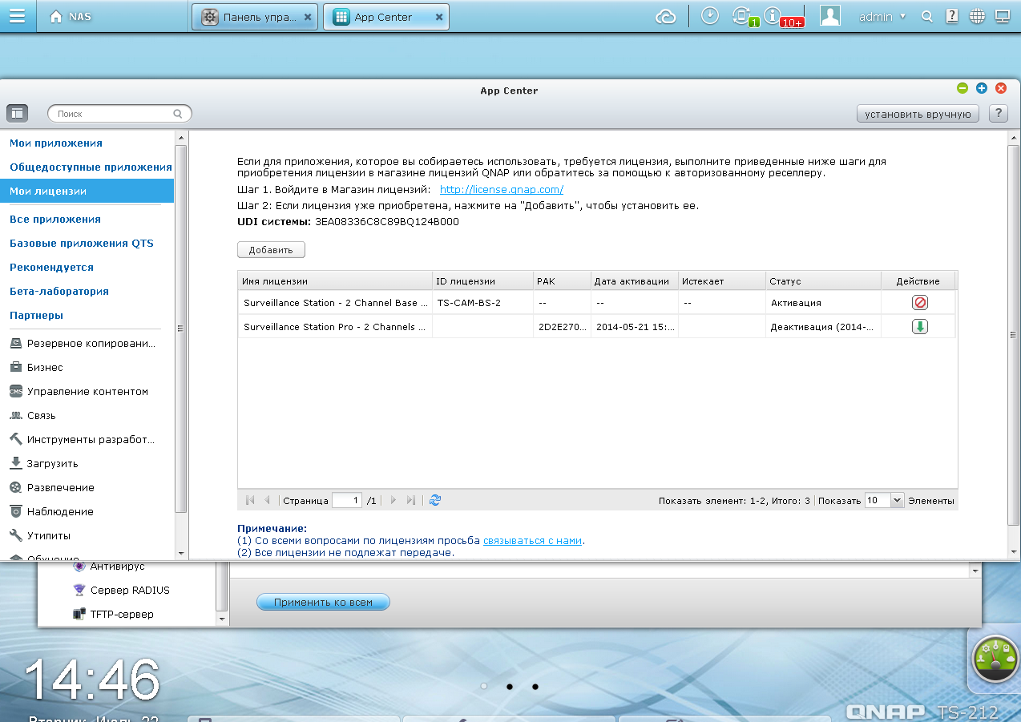Open the admin user dropdown menu
The width and height of the screenshot is (1021, 722).
[882, 16]
